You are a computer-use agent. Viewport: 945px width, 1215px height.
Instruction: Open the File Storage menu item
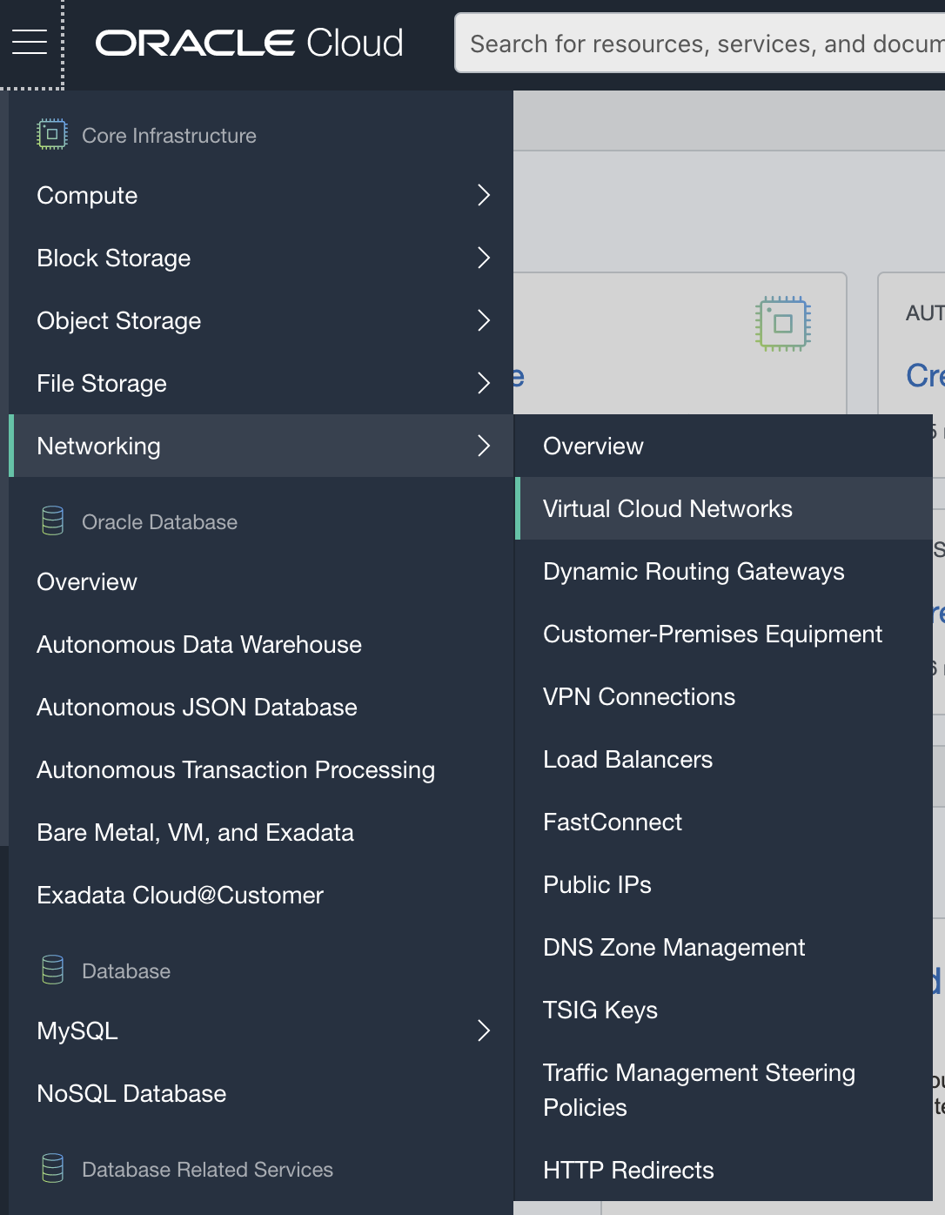pyautogui.click(x=261, y=383)
